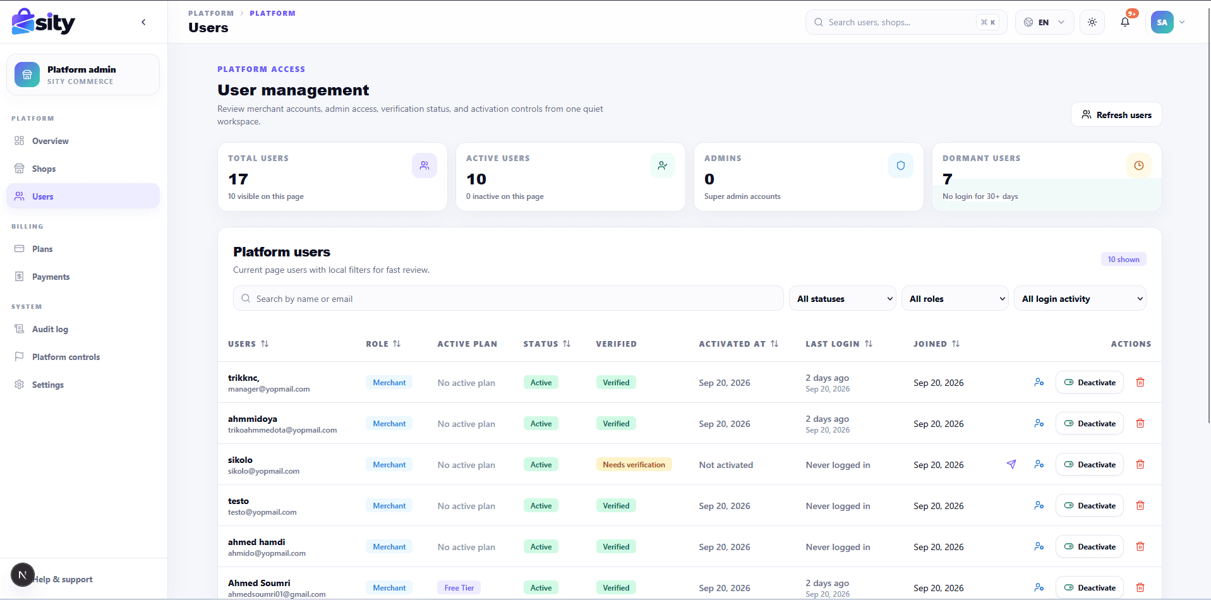Click the Total Users people icon
1211x600 pixels.
425,165
